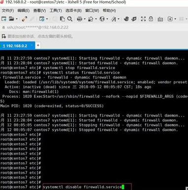Image resolution: width=188 pixels, height=190 pixels.
Task: Click the new tab group icon
Action: (x=170, y=19)
